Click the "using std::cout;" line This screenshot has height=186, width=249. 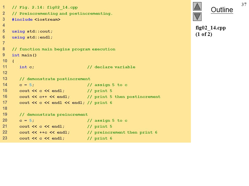point(32,31)
